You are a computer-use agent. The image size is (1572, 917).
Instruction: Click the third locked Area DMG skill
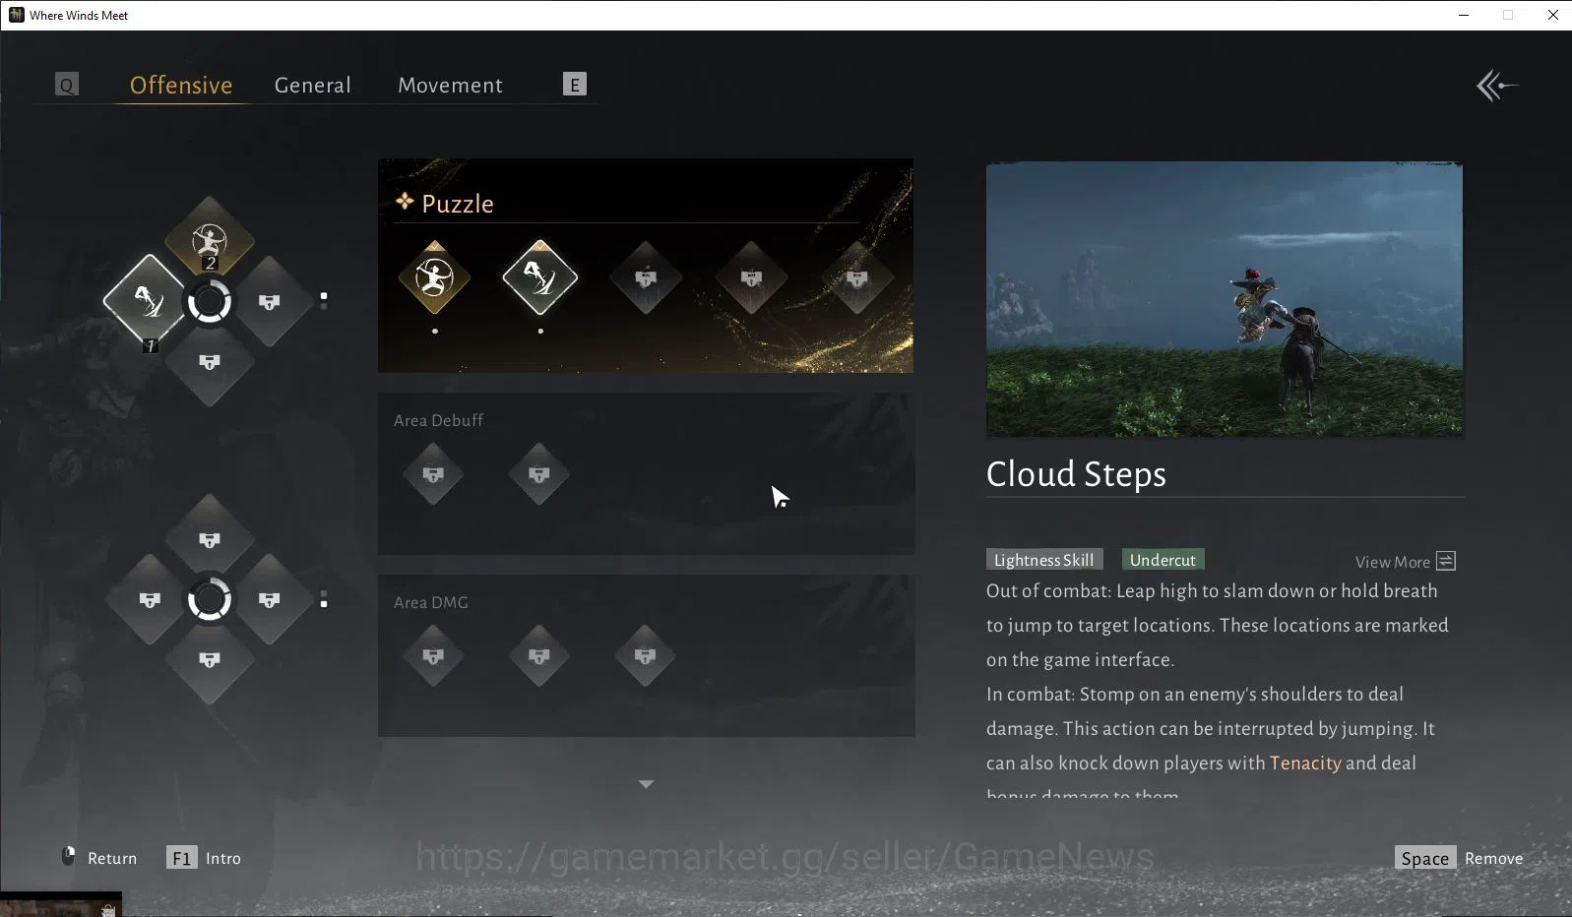pos(645,655)
